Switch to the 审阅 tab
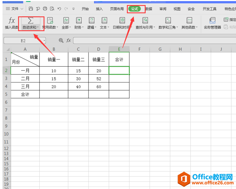 [163, 9]
